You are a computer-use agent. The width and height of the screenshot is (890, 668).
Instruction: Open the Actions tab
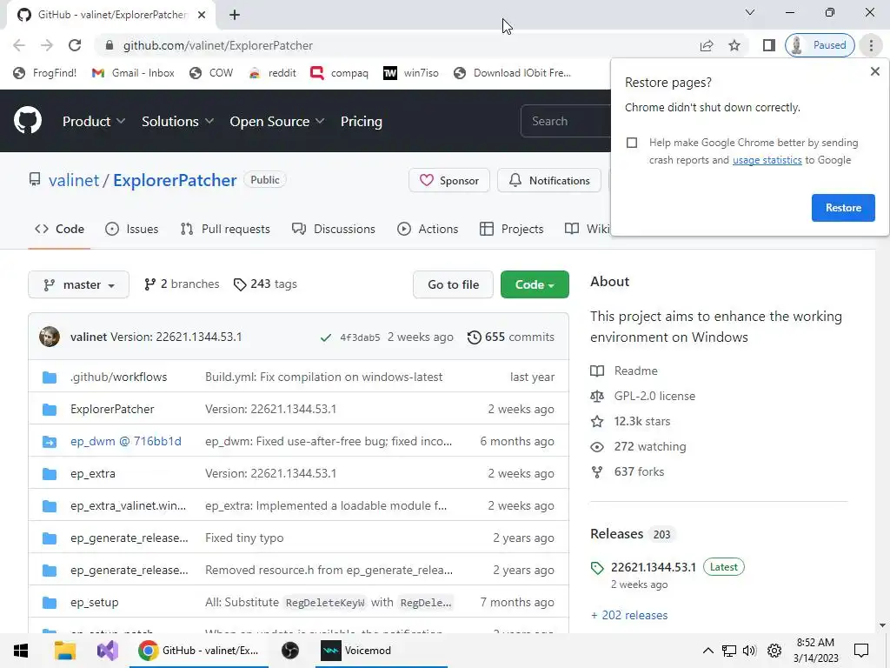(428, 229)
